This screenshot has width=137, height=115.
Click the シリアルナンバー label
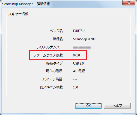(50, 47)
